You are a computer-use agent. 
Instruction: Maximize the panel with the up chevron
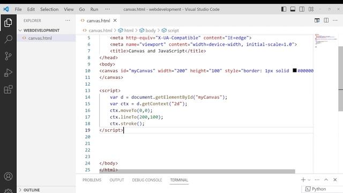[x=326, y=180]
